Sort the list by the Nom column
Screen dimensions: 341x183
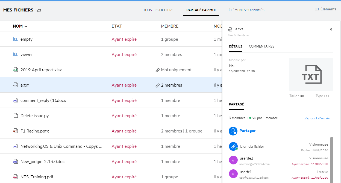click(18, 26)
